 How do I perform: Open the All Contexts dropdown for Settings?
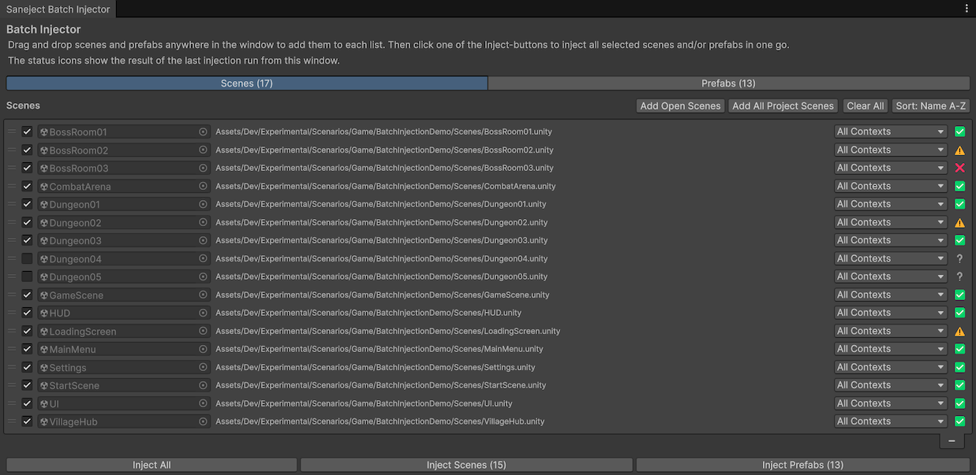(890, 366)
